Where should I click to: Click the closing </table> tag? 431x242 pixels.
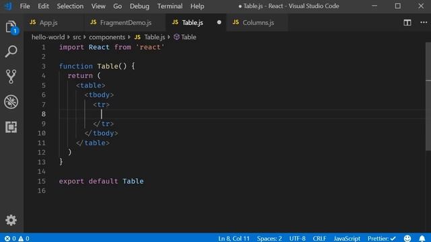[x=93, y=143]
